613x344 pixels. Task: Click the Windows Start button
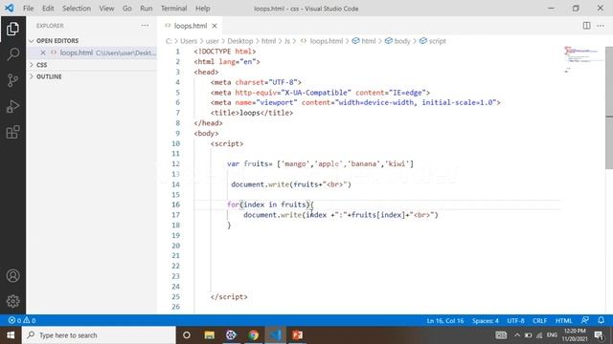[x=11, y=335]
